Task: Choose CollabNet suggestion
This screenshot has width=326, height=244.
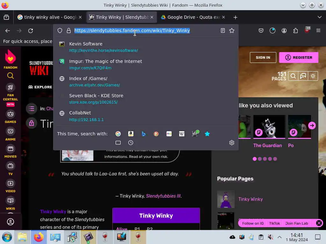Action: (145, 116)
